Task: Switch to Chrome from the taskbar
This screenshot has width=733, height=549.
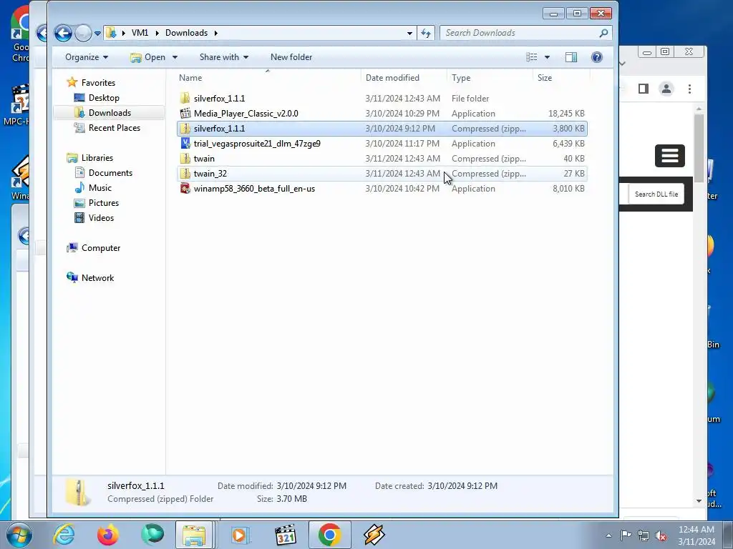Action: coord(329,535)
